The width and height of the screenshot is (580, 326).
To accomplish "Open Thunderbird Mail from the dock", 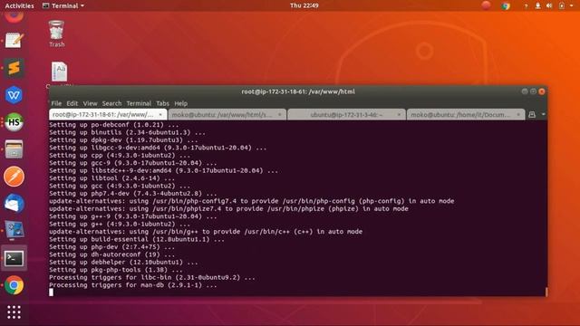I will coord(14,204).
